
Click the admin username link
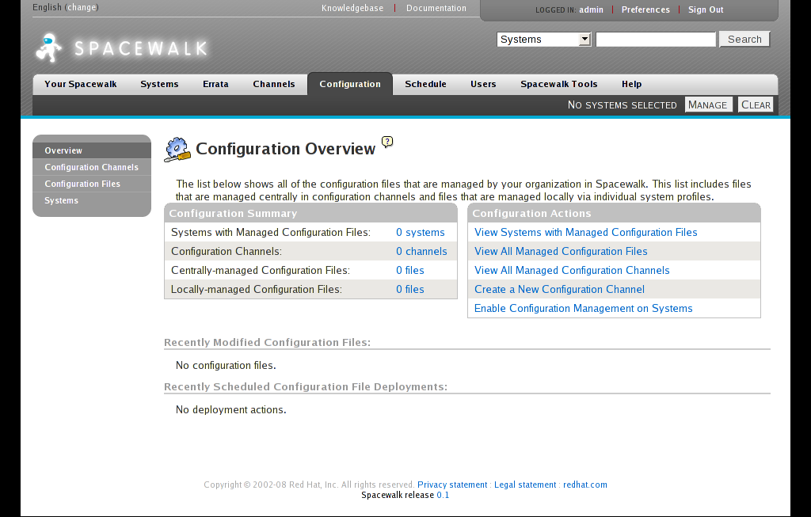(x=591, y=10)
